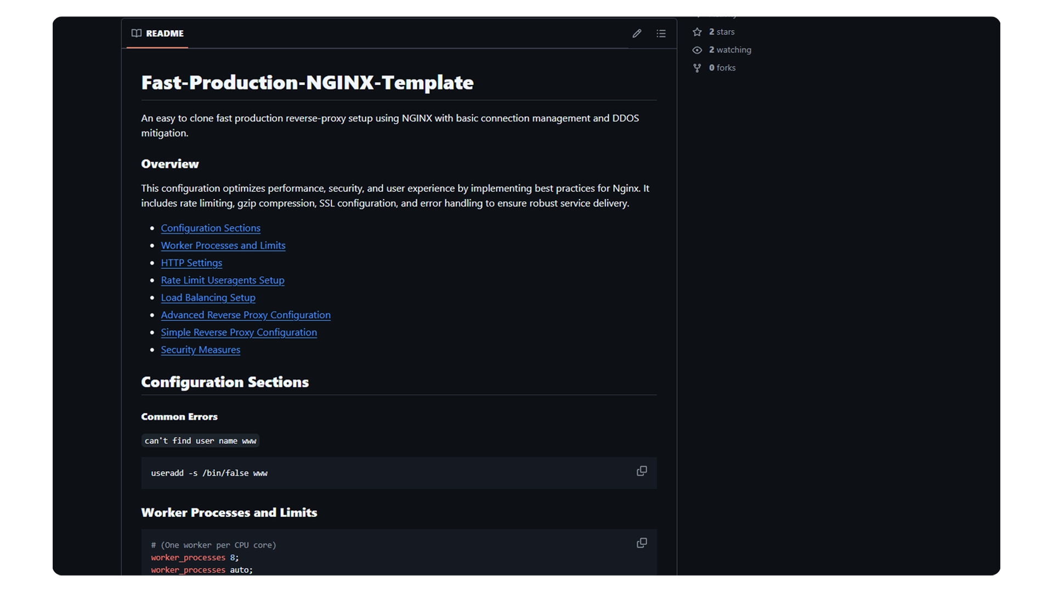Image resolution: width=1053 pixels, height=592 pixels.
Task: Click the "can't find user name www" code
Action: click(x=200, y=441)
